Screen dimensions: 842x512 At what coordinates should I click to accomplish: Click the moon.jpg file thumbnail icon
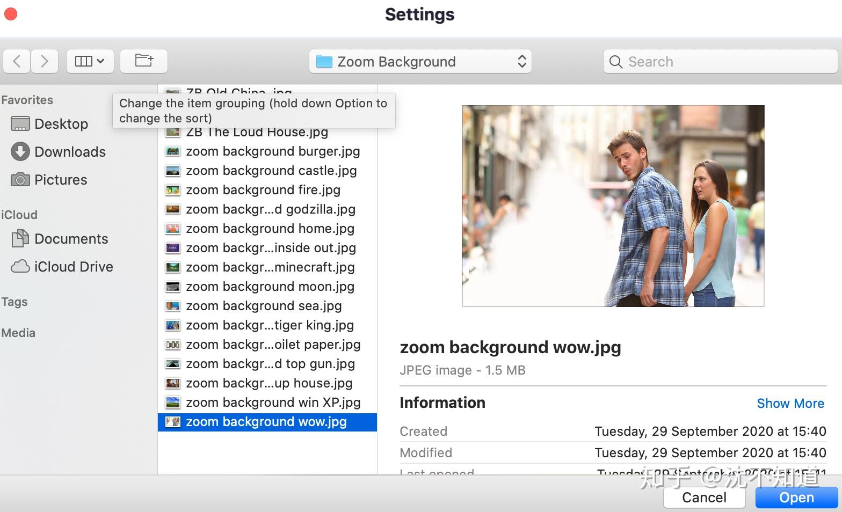tap(173, 287)
